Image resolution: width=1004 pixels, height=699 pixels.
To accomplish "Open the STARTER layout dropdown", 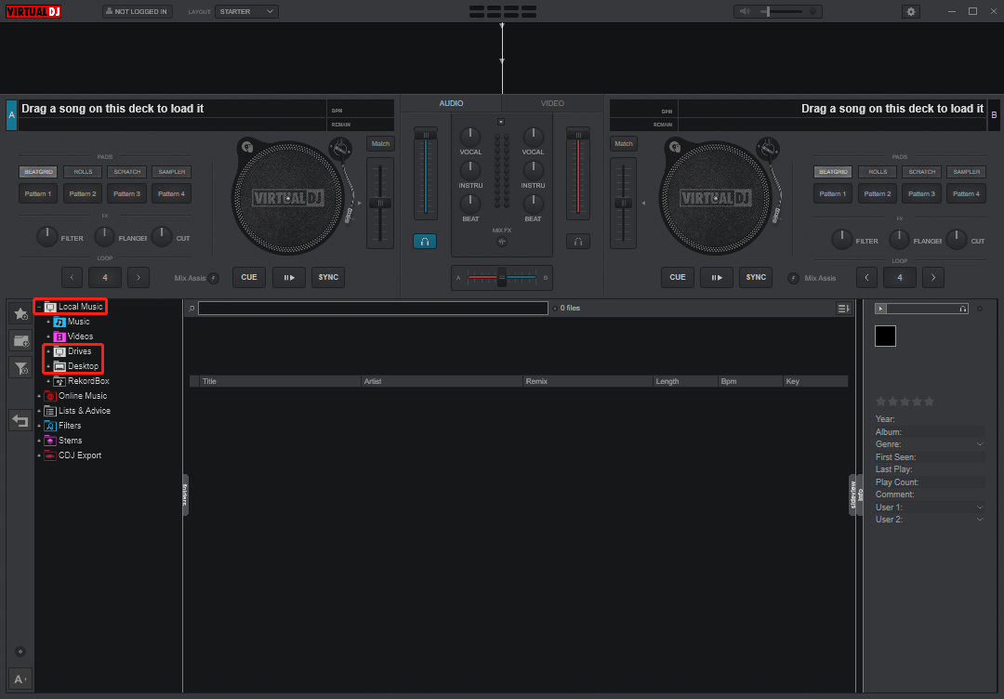I will click(246, 11).
